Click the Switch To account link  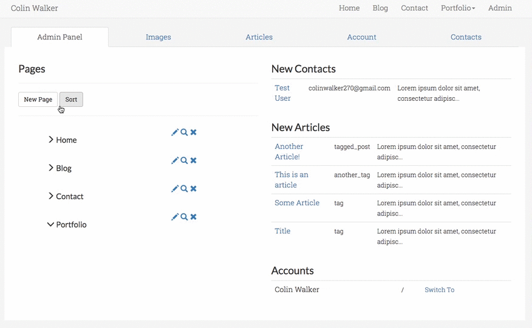click(439, 290)
